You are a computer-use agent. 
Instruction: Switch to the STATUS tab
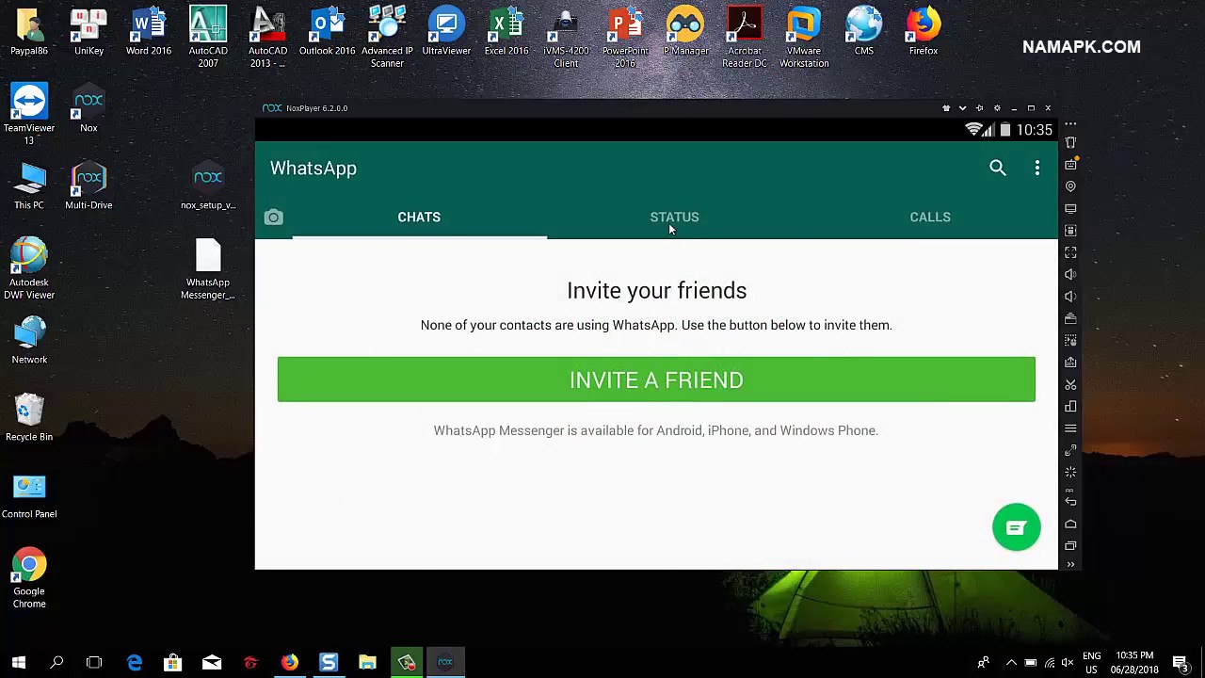click(674, 218)
